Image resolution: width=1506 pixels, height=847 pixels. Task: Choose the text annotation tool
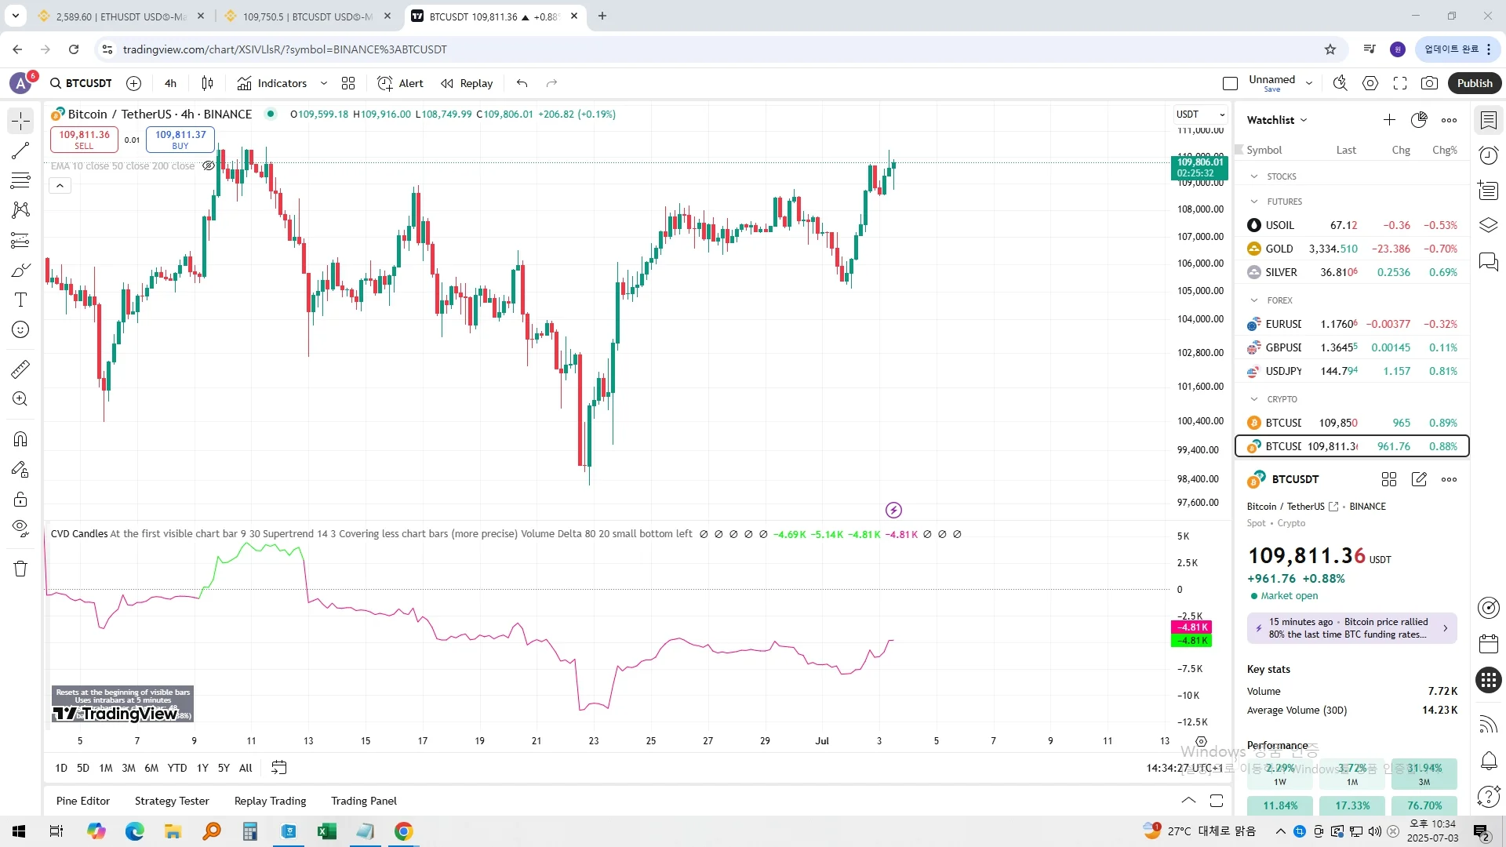(20, 300)
